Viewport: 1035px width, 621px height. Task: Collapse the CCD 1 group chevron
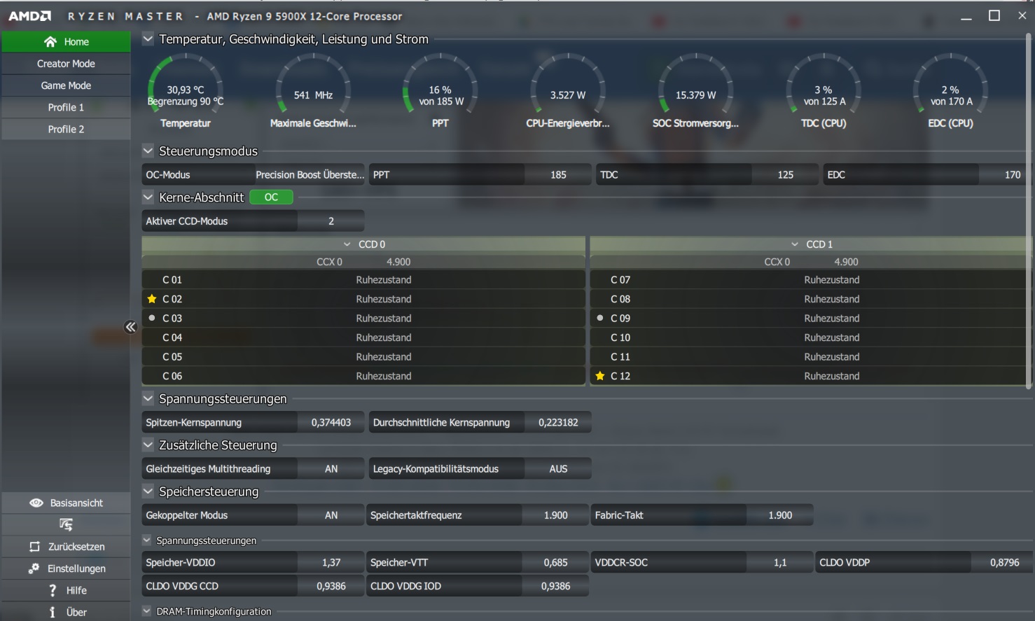795,244
